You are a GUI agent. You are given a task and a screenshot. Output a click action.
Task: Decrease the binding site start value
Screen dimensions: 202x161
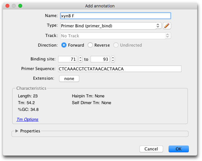click(80, 61)
